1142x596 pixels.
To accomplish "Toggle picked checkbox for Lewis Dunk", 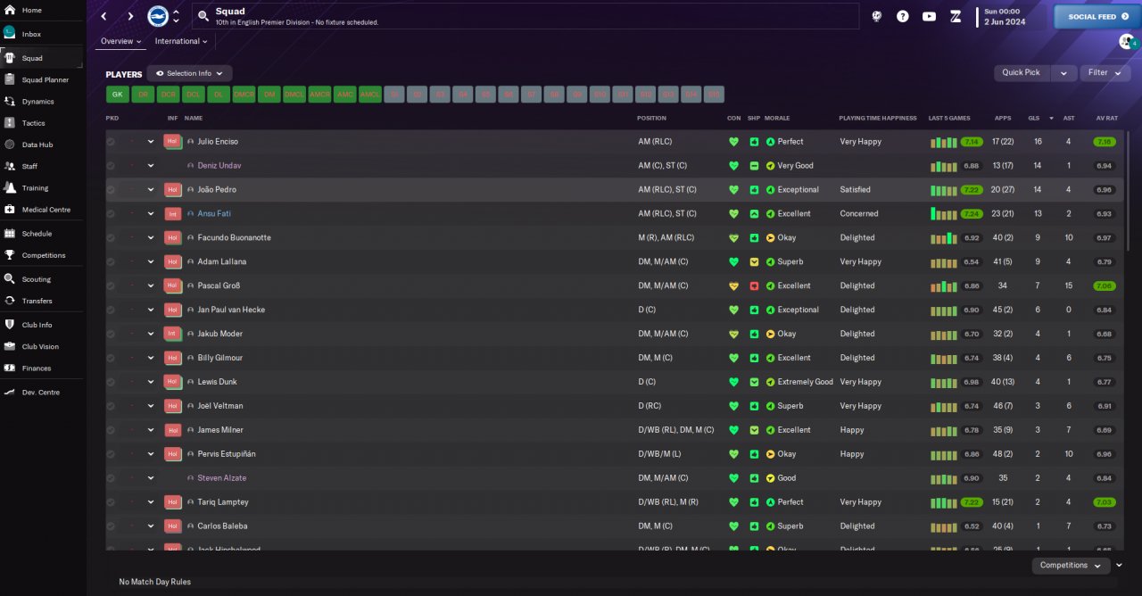I will tap(111, 382).
